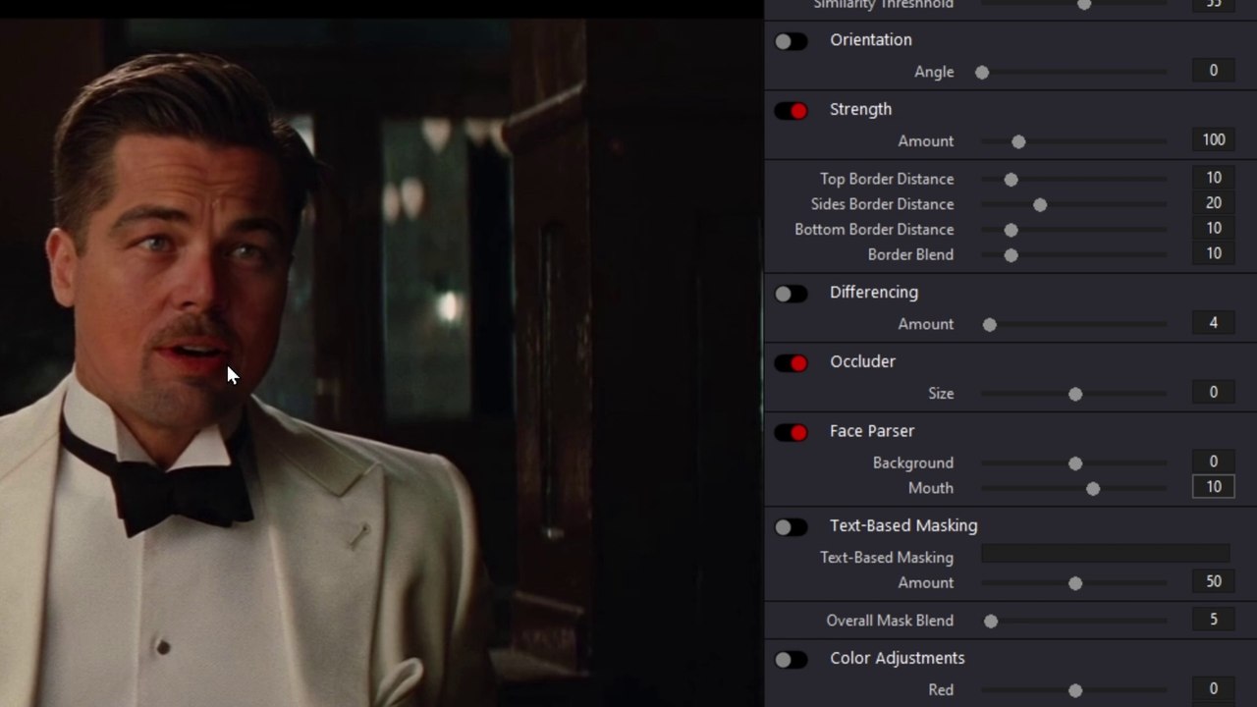Click the Strength Amount slider handle

pos(1018,142)
